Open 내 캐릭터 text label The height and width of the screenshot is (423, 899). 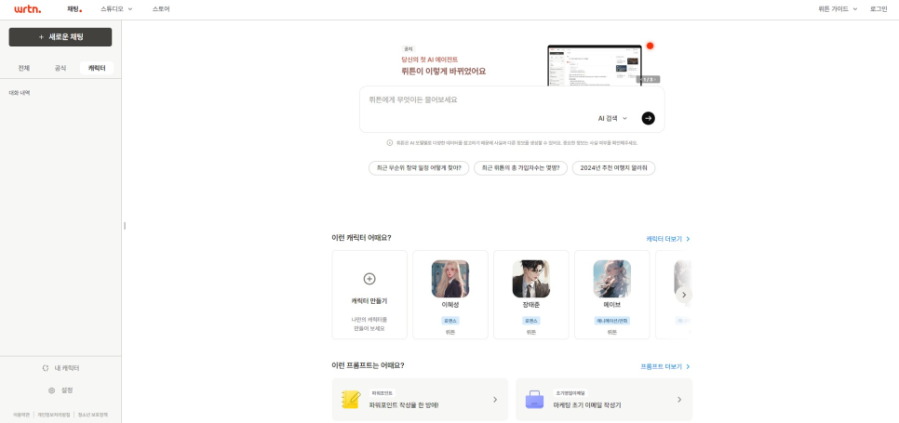pos(66,368)
